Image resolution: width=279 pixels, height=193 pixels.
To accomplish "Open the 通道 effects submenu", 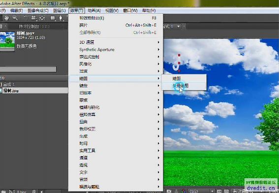I will pyautogui.click(x=116, y=158).
